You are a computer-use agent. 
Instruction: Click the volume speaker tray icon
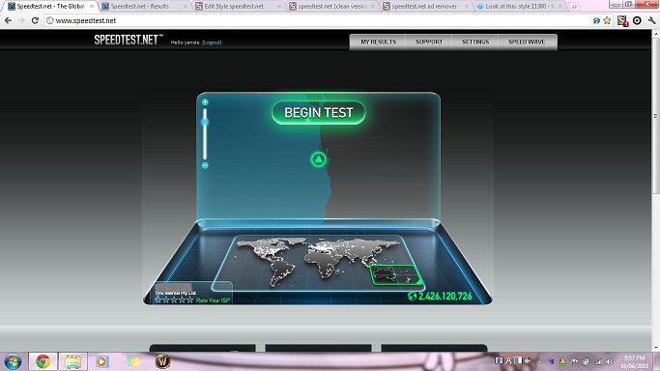coord(610,361)
